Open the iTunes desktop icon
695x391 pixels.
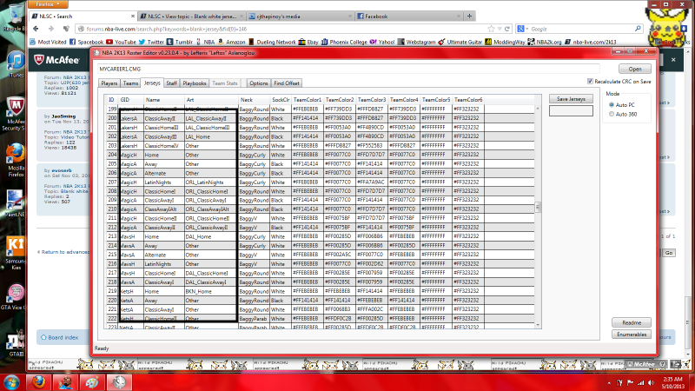17,64
